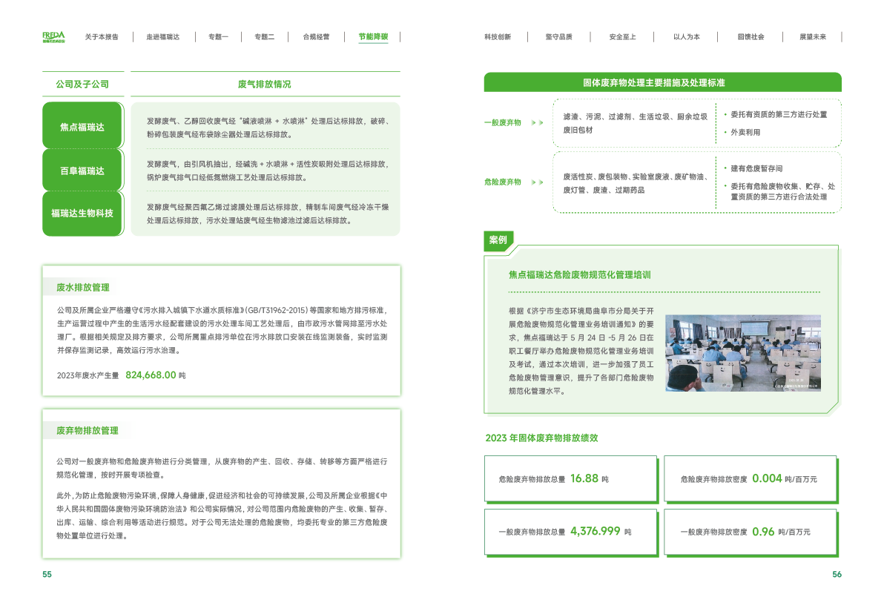Switch to the 合规经营 tab
884x600 pixels.
coord(317,36)
